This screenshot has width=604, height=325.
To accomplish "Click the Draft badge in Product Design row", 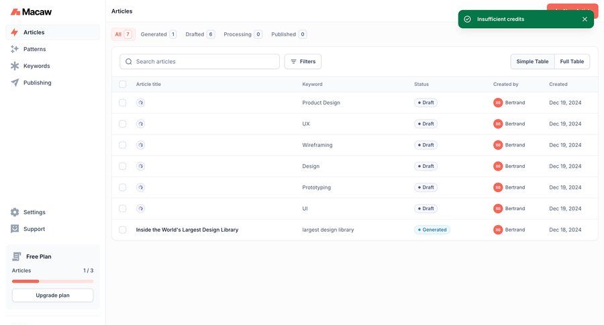I will tap(425, 103).
